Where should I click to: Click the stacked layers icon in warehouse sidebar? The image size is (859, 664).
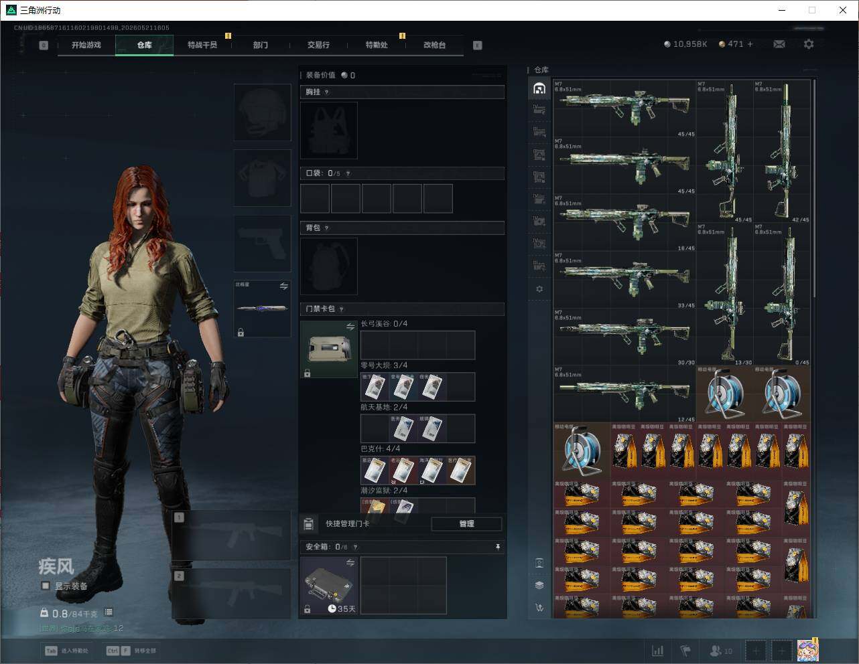[x=539, y=585]
